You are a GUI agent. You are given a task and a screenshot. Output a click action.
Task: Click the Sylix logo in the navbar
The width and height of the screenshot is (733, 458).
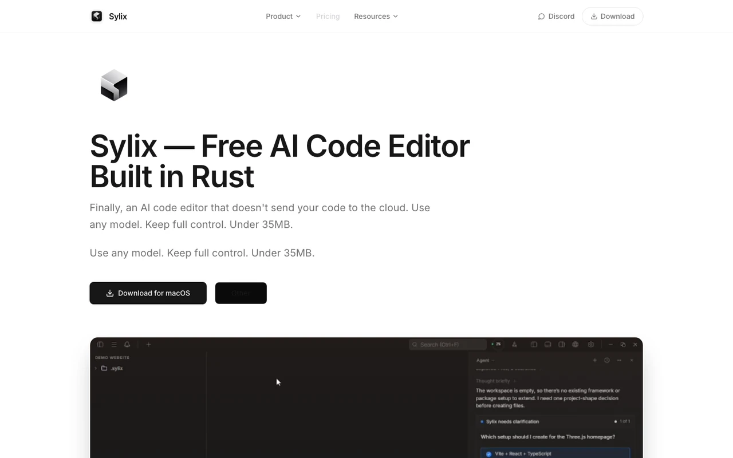109,16
